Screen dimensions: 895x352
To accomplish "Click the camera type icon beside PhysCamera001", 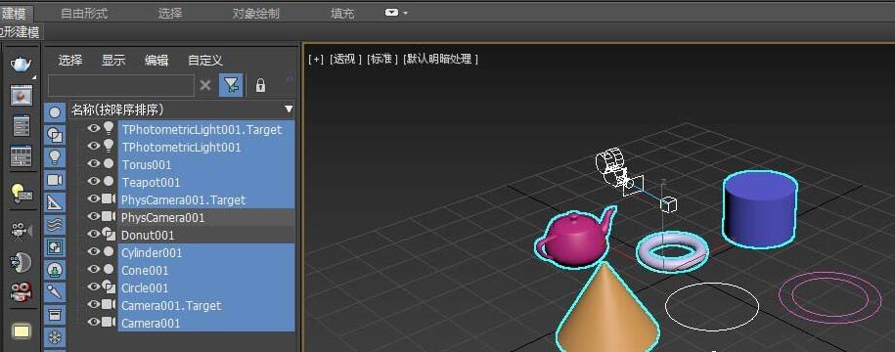I will coord(109,217).
